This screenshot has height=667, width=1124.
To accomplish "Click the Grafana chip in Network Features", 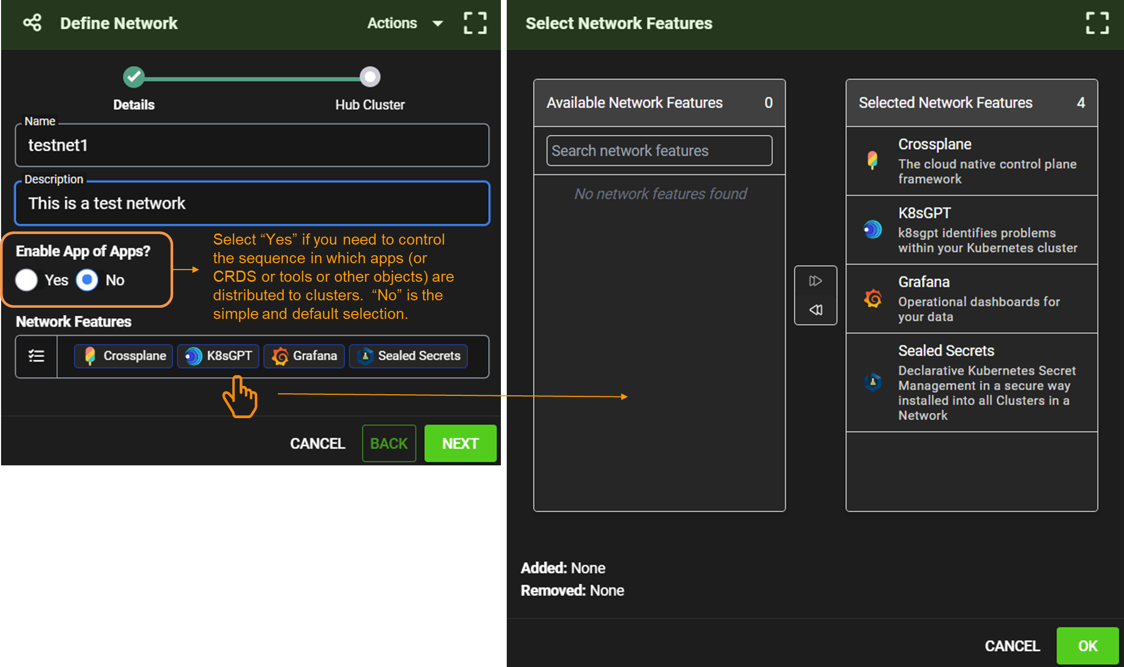I will pos(304,356).
